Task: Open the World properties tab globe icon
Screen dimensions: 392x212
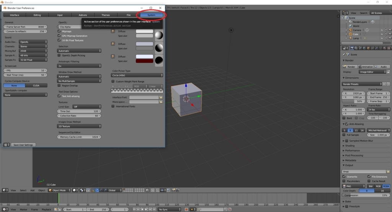Action: pyautogui.click(x=364, y=48)
